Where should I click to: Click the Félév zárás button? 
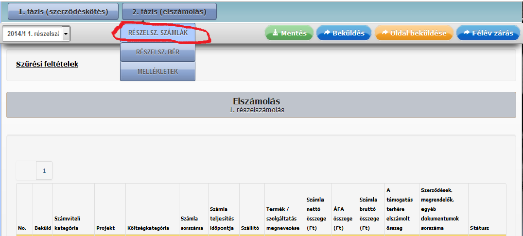(488, 33)
